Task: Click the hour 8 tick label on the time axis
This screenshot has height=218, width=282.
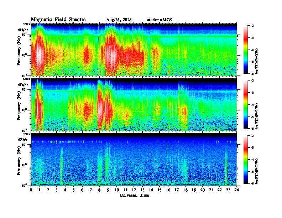Action: coord(99,190)
